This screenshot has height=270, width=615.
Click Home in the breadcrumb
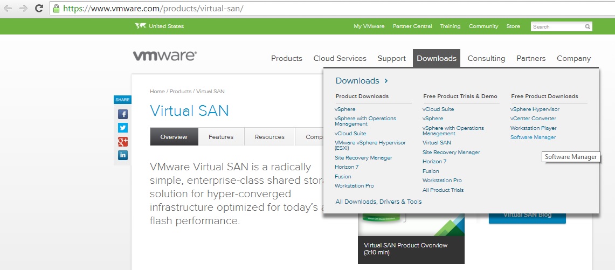tap(157, 92)
